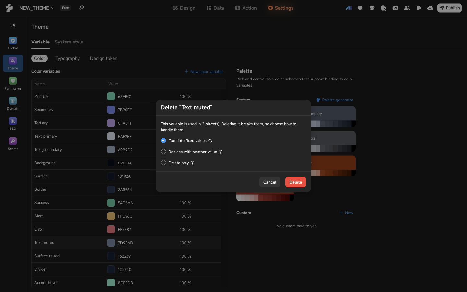
Task: Click the Primary color swatch 63EBC1
Action: coord(111,96)
